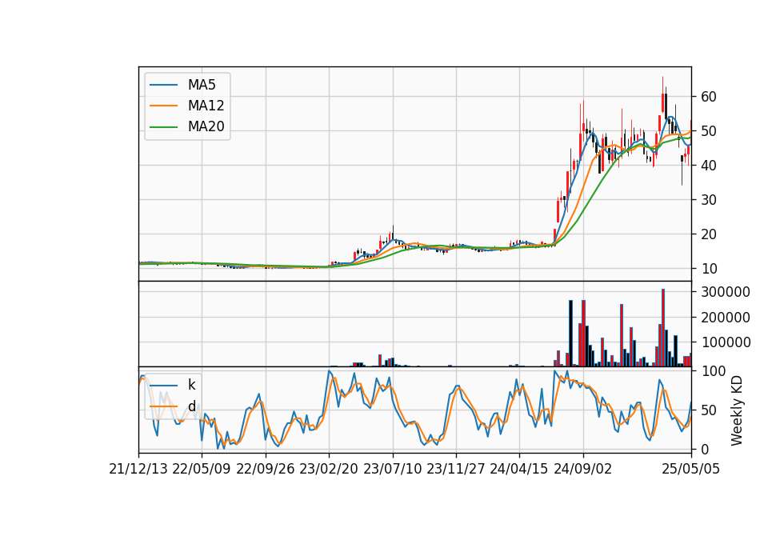This screenshot has width=768, height=552.
Task: Click the d legend entry
Action: (173, 406)
